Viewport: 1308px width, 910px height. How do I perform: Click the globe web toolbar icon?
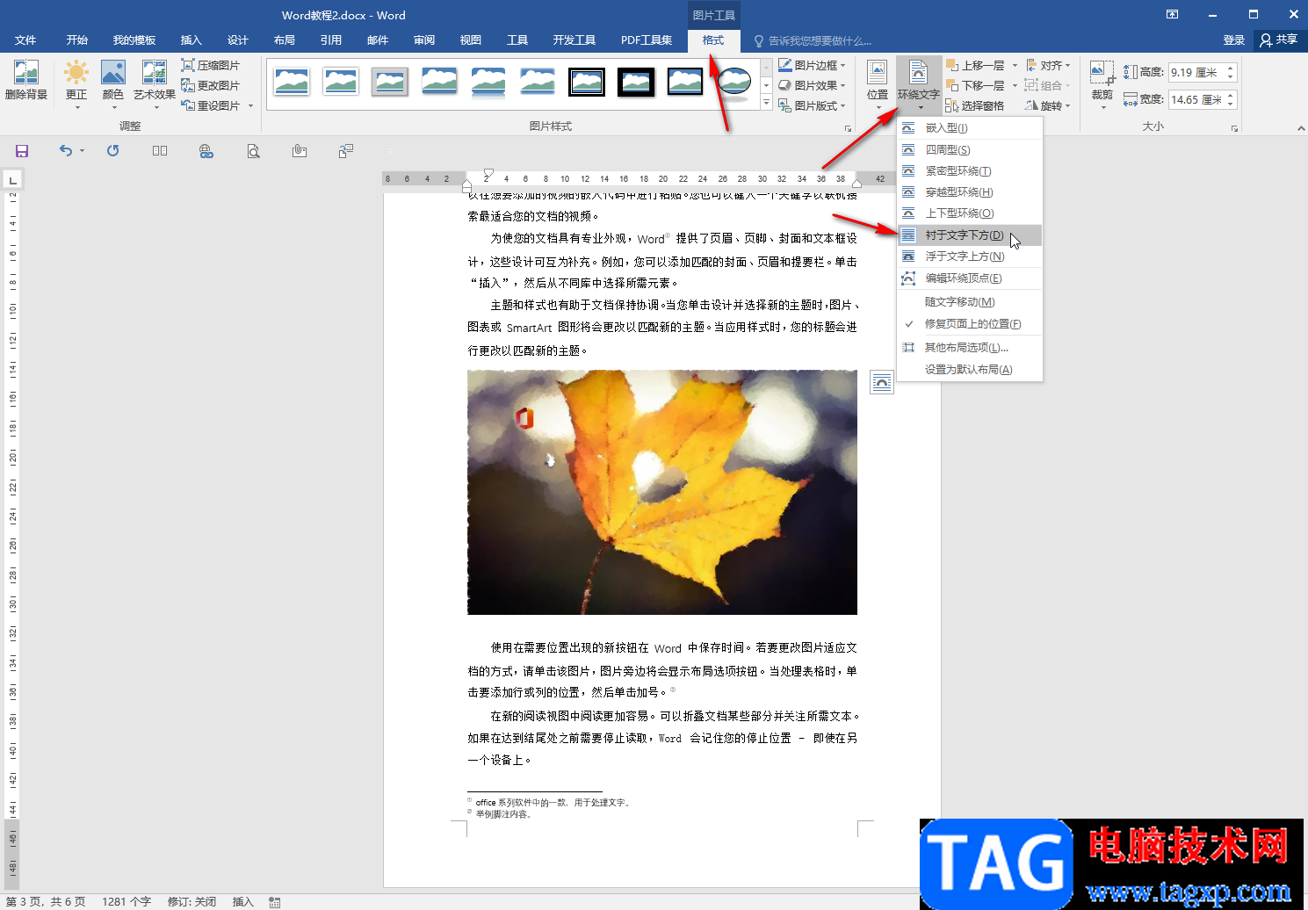(206, 151)
